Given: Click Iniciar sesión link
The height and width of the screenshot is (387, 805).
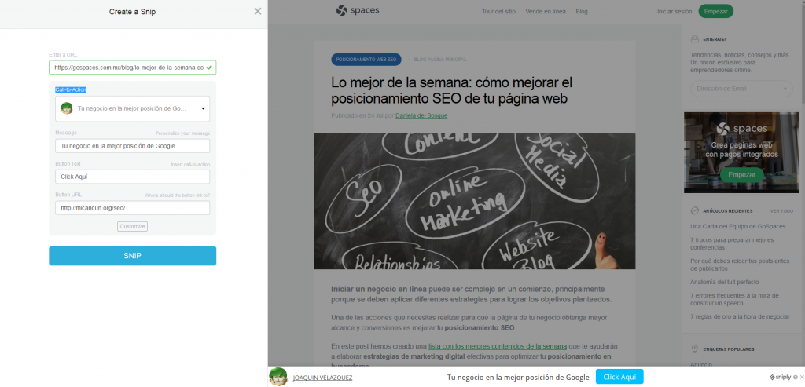Looking at the screenshot, I should [675, 11].
